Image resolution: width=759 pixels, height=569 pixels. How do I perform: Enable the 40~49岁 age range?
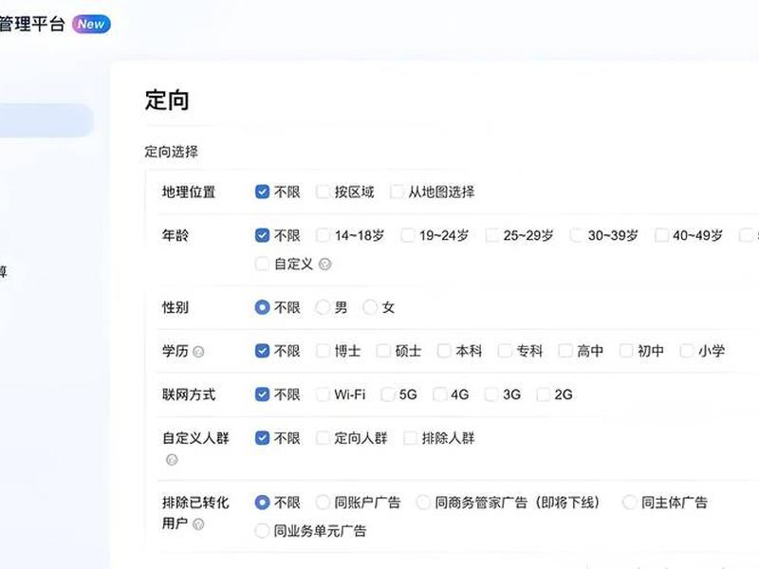[x=661, y=235]
